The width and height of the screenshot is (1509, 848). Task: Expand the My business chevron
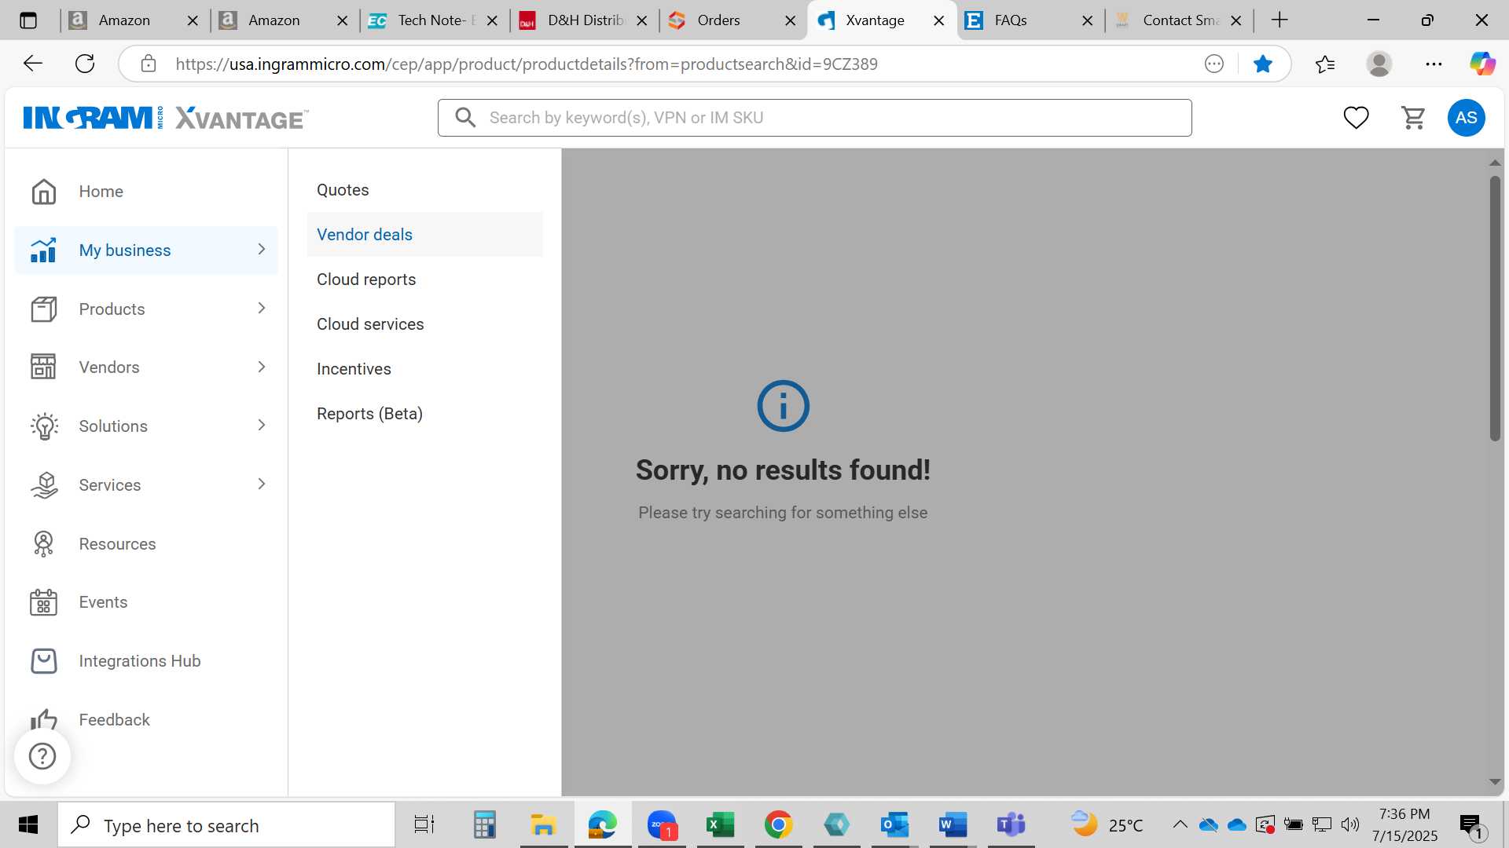click(262, 250)
